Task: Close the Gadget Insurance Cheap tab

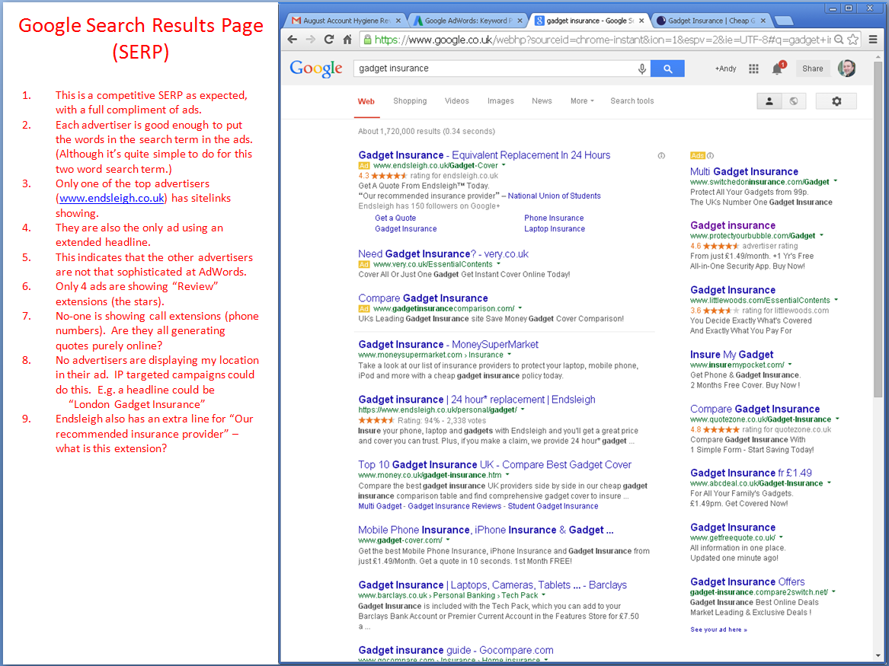Action: tap(763, 21)
